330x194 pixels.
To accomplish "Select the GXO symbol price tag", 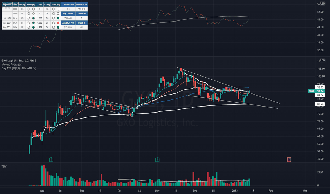I will [312, 91].
